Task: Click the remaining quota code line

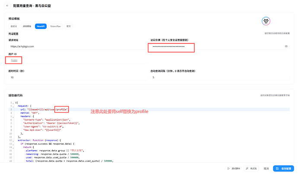Action: pos(53,154)
